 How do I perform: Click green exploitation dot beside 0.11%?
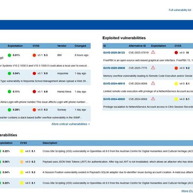coord(9,92)
